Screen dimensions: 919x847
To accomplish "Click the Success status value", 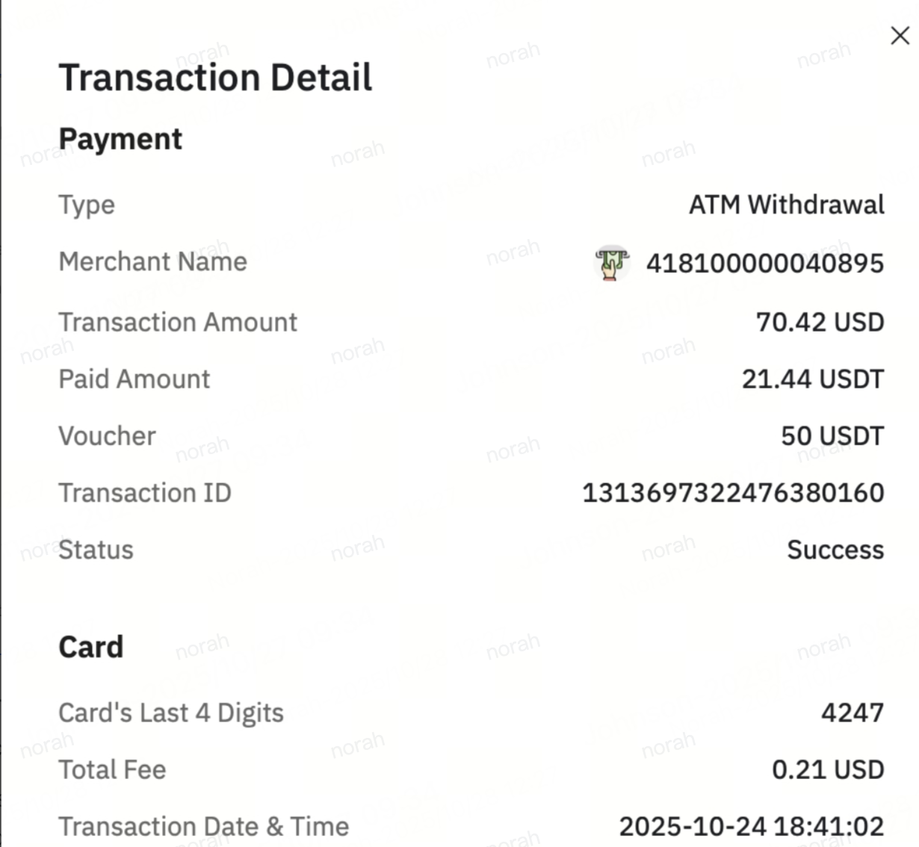I will (835, 550).
